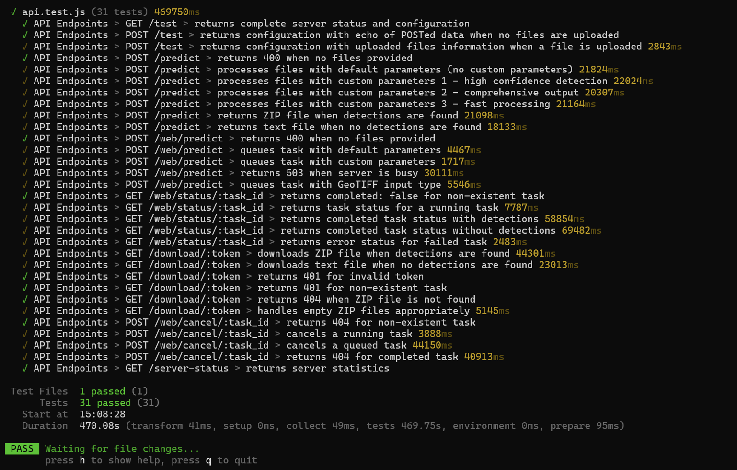Click the api.test.js file name
The image size is (737, 470).
tap(54, 12)
